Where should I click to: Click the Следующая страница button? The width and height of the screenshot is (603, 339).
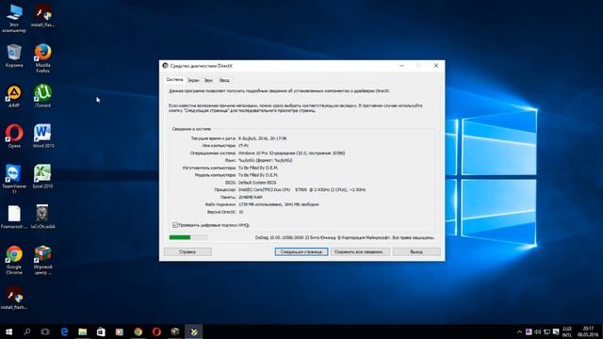(x=301, y=251)
